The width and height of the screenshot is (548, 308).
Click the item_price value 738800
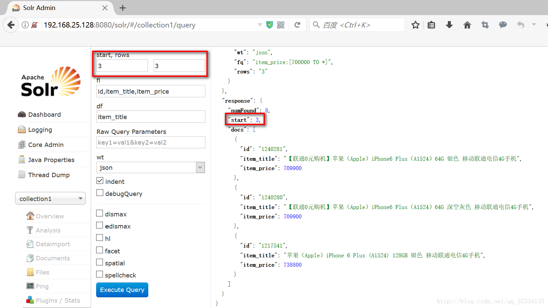click(x=292, y=265)
